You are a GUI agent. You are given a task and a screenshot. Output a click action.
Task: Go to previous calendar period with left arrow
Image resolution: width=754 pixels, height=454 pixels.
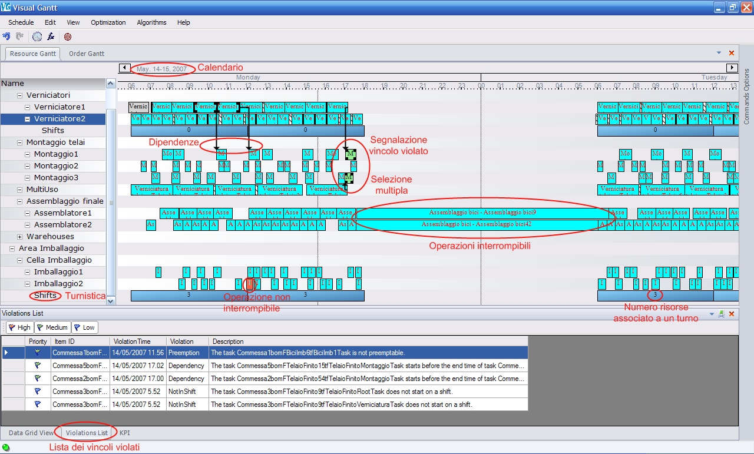point(124,68)
